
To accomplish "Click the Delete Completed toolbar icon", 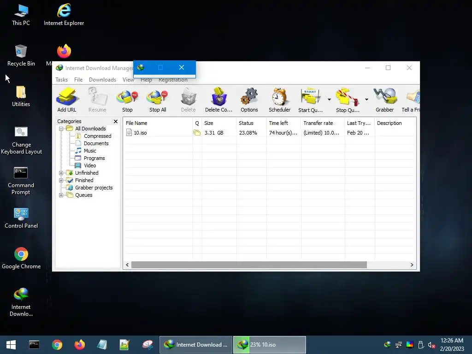I will pos(219,100).
